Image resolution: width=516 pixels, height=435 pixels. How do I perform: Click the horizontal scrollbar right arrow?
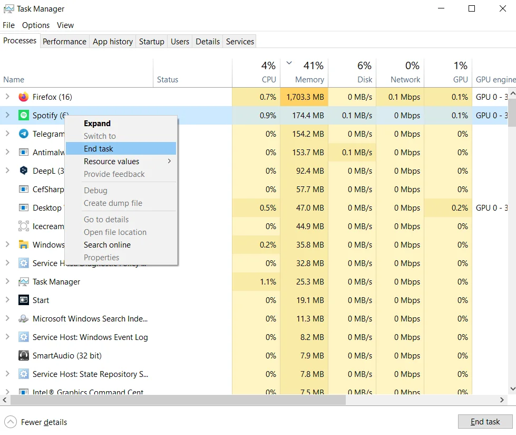click(502, 400)
